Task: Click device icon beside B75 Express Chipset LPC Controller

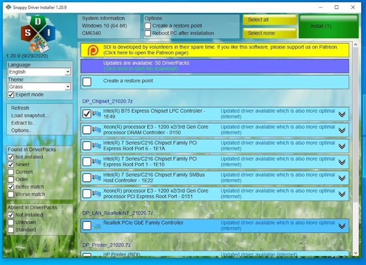Action: 97,114
